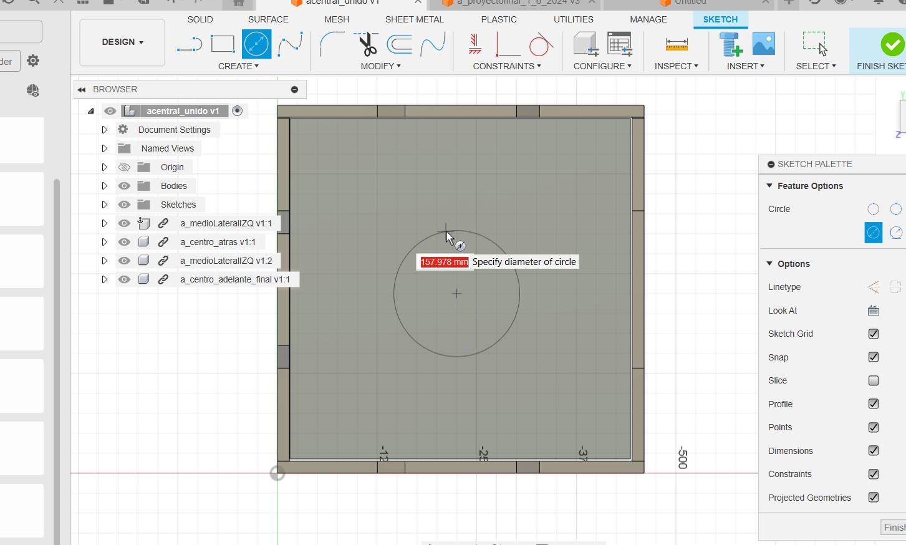Open the INSPECT dropdown menu
The height and width of the screenshot is (545, 906).
(677, 66)
